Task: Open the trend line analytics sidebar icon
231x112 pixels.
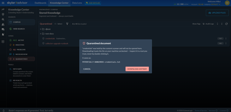Action: pos(3,10)
